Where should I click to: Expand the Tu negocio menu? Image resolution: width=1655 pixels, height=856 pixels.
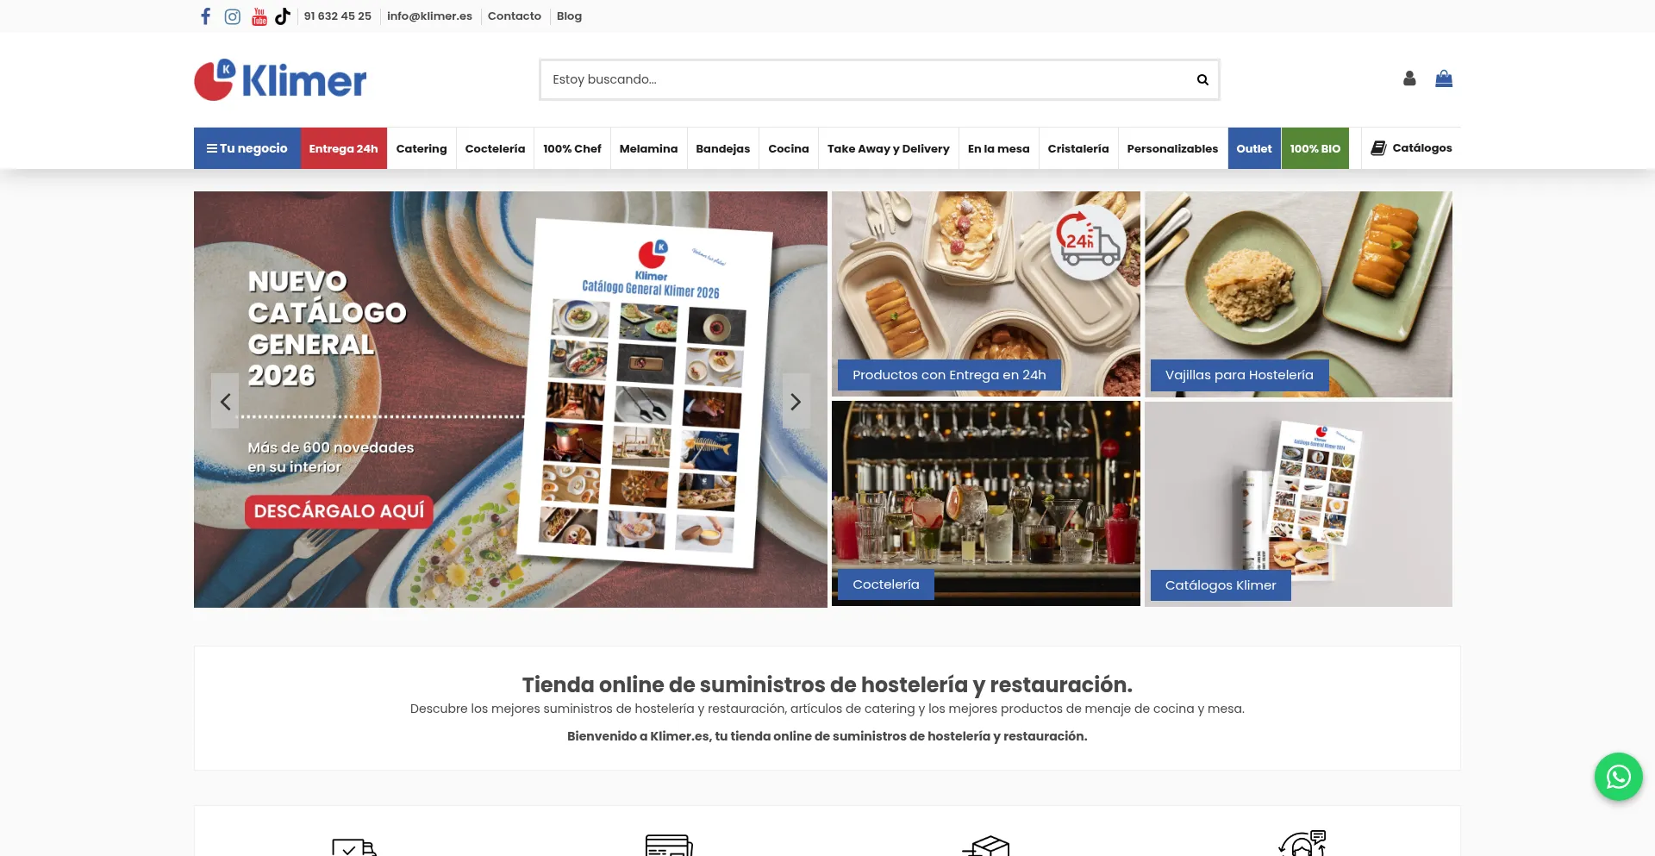(247, 148)
